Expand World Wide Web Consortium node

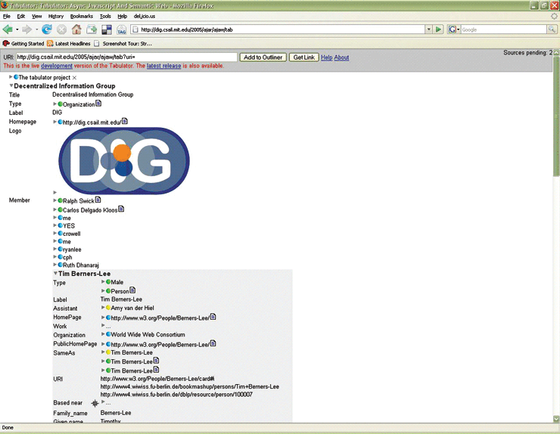point(103,334)
